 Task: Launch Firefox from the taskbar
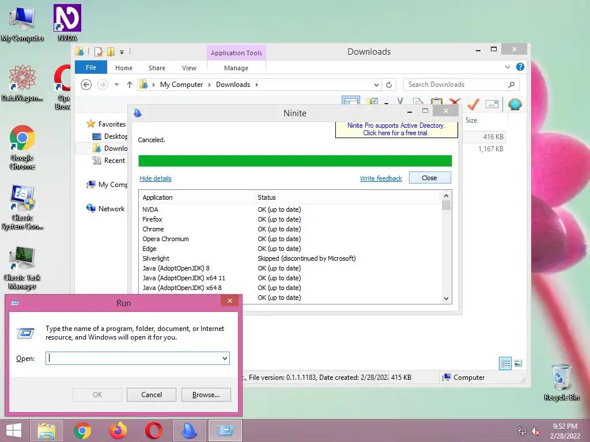pos(118,430)
